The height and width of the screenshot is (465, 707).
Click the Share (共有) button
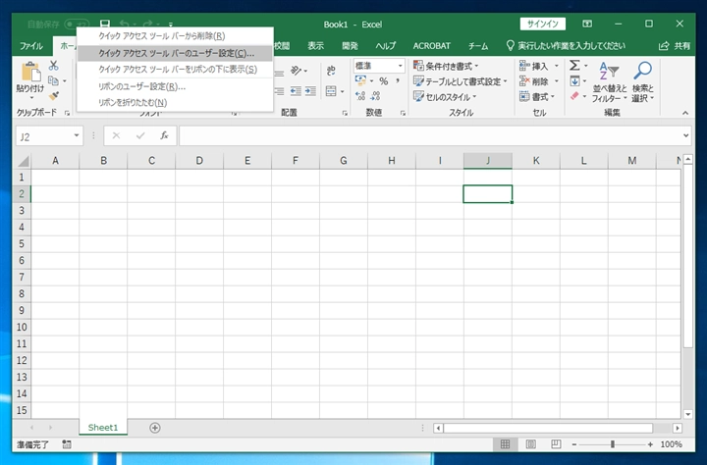[x=675, y=45]
